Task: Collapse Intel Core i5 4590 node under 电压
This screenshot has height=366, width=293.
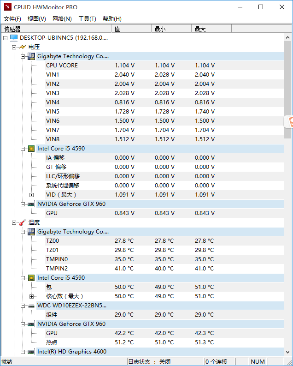Action: [x=23, y=149]
